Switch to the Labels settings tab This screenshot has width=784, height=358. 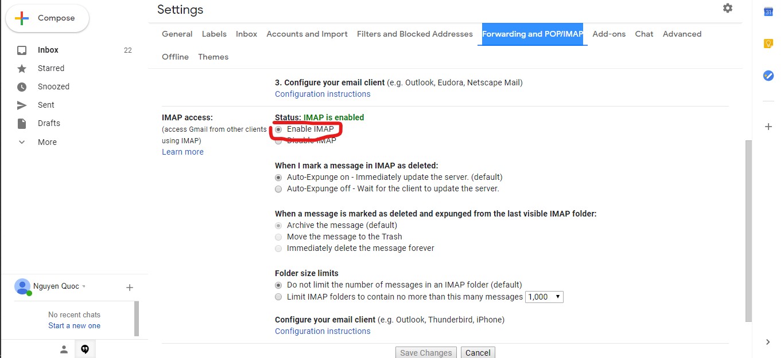coord(214,34)
